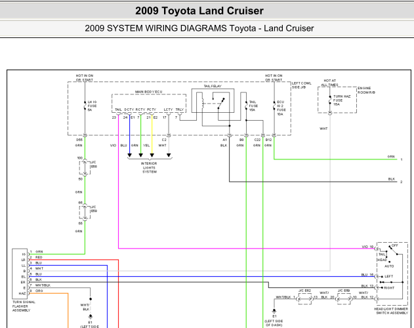Click the TAIL FUSE 15A label
The height and width of the screenshot is (328, 414).
coord(253,106)
